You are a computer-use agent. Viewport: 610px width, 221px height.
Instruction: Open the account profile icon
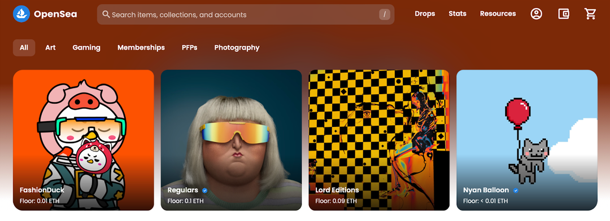536,14
